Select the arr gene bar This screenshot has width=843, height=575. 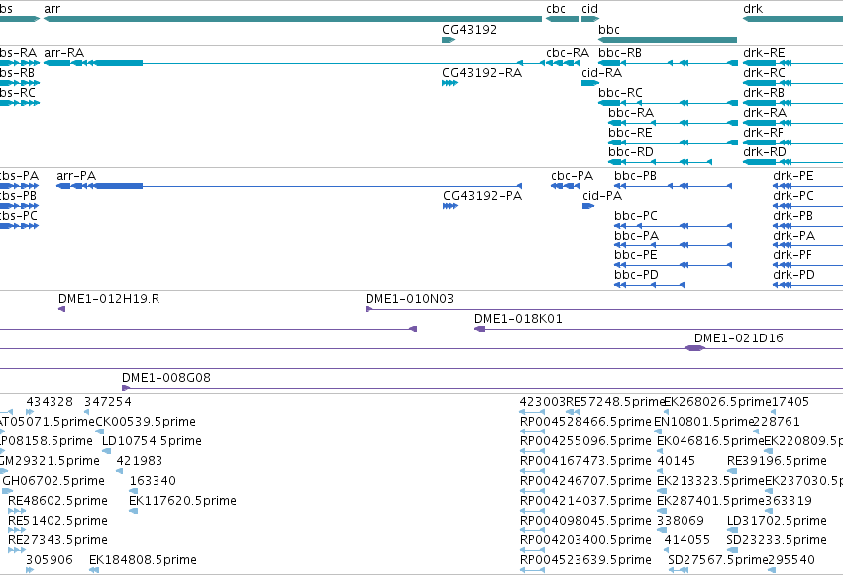click(x=292, y=19)
